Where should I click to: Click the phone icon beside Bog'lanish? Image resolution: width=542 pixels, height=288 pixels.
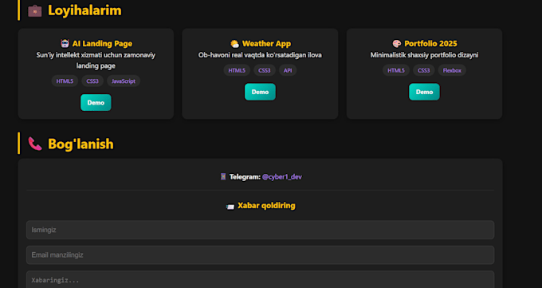point(35,144)
